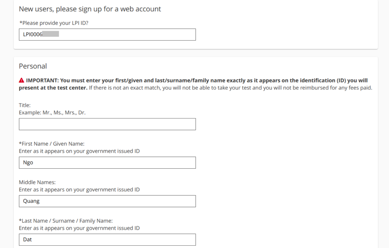Click the empty Title text box
Image resolution: width=389 pixels, height=248 pixels.
pyautogui.click(x=107, y=124)
